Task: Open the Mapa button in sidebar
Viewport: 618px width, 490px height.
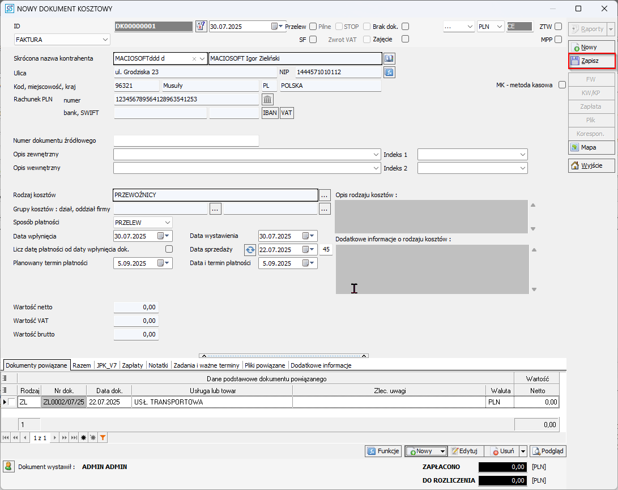Action: pyautogui.click(x=591, y=147)
